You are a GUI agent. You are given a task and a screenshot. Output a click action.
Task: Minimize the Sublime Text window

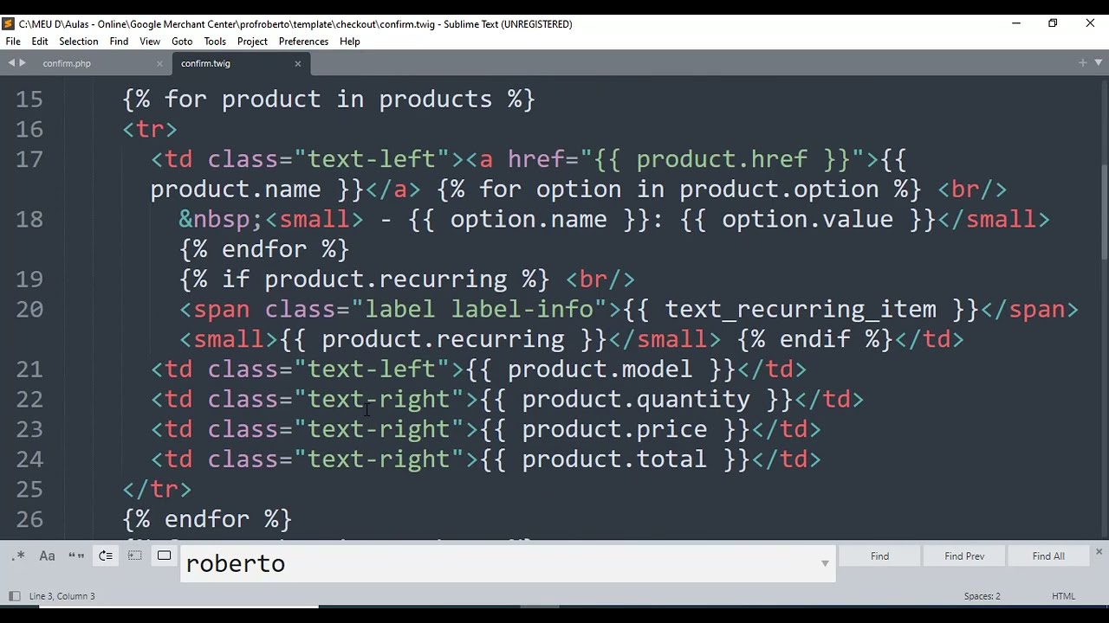(x=1016, y=23)
